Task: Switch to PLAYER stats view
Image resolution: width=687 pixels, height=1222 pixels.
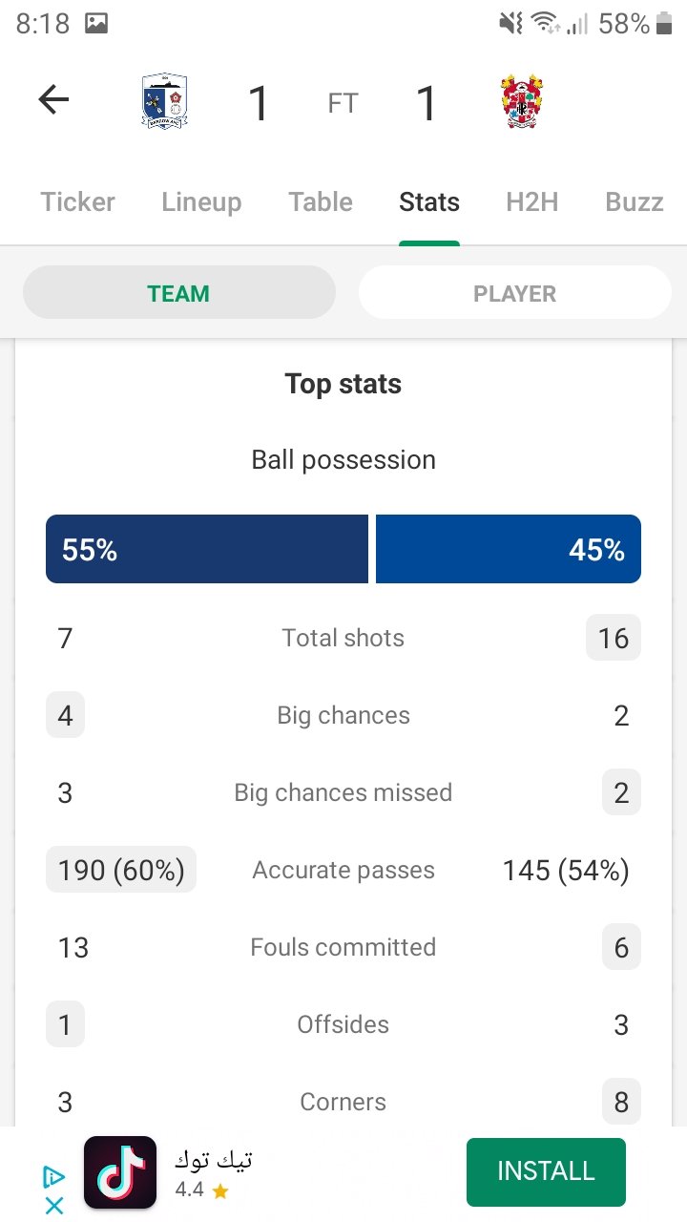Action: click(515, 292)
